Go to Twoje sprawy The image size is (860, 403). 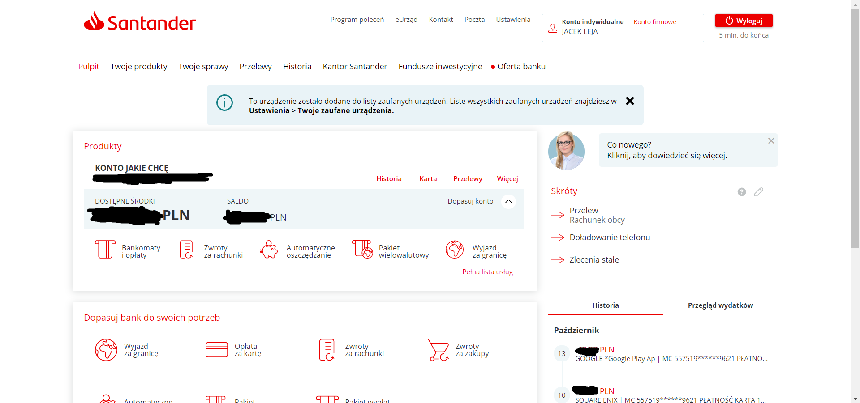pos(203,67)
